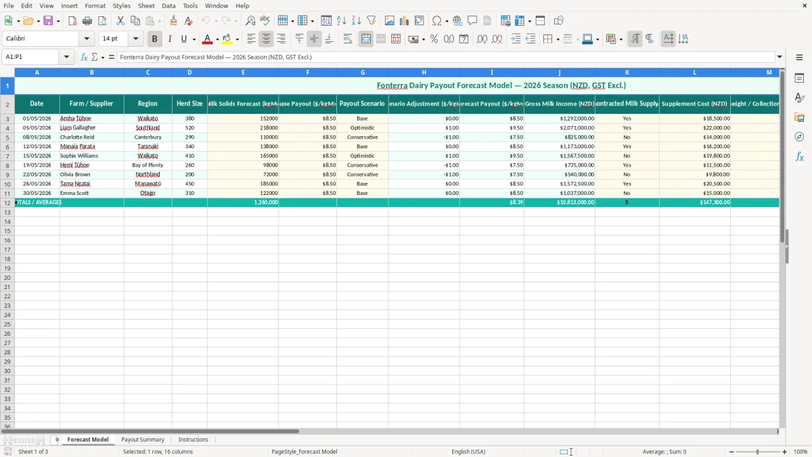Viewport: 812px width, 457px height.
Task: Open Find and Replace
Action: [x=250, y=21]
